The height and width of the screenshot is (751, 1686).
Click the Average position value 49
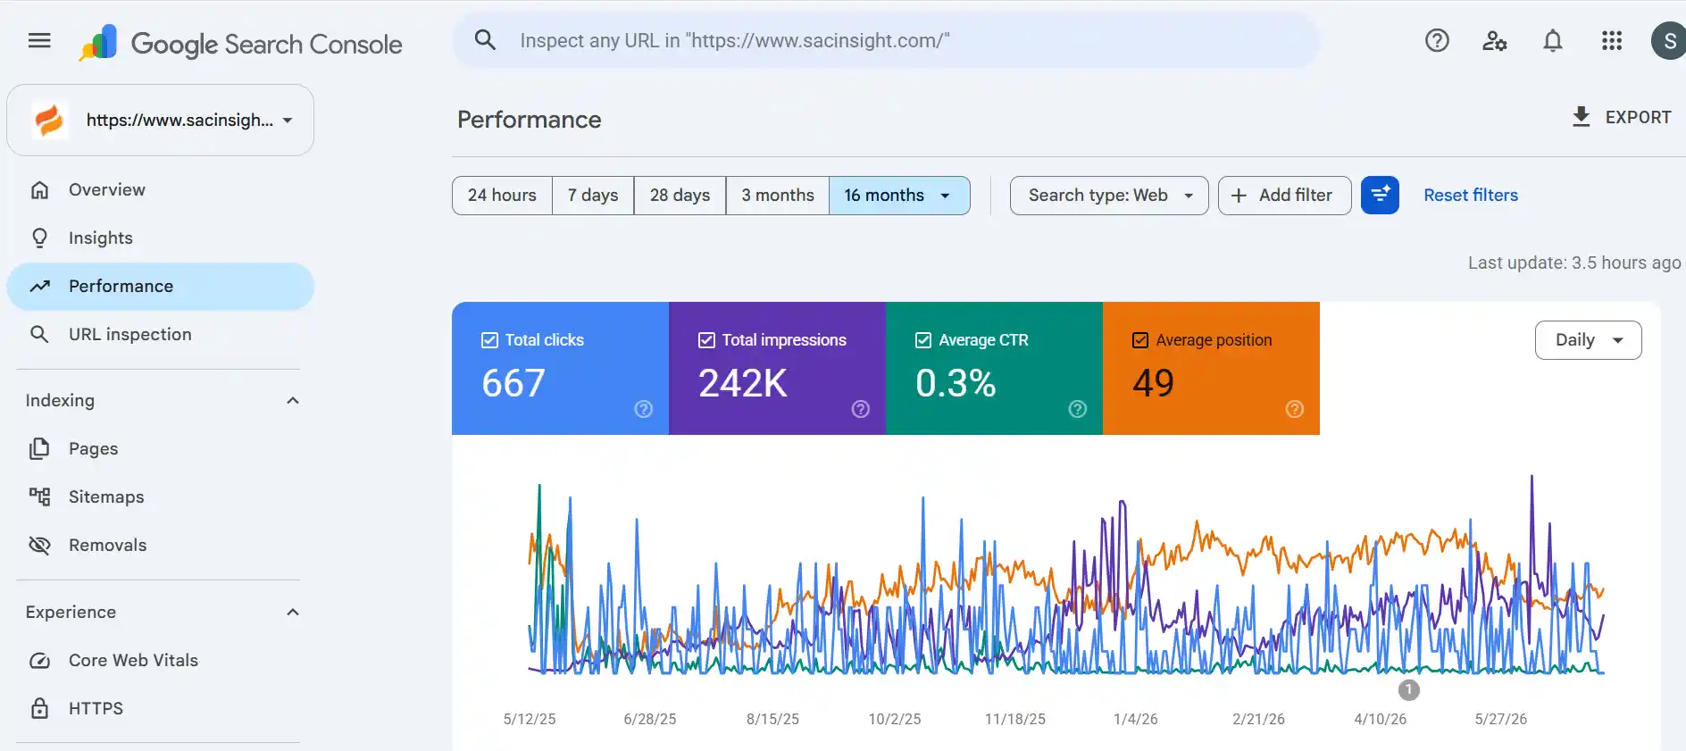(1153, 384)
